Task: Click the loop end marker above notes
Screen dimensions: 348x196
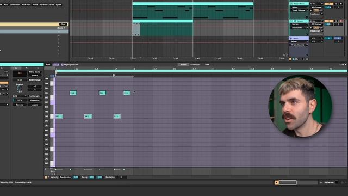Action: 114,75
